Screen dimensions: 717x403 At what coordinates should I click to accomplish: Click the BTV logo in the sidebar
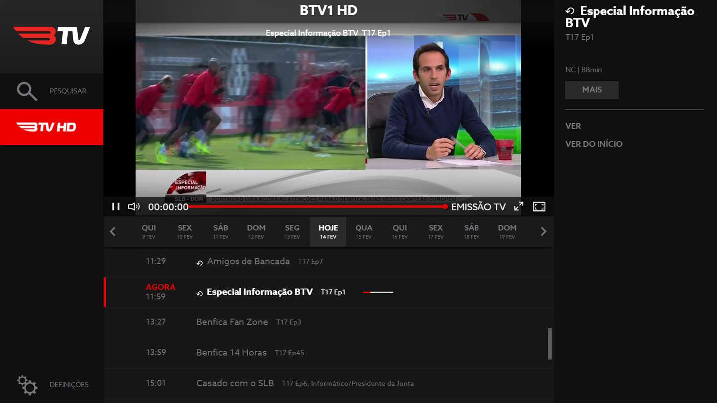[52, 36]
